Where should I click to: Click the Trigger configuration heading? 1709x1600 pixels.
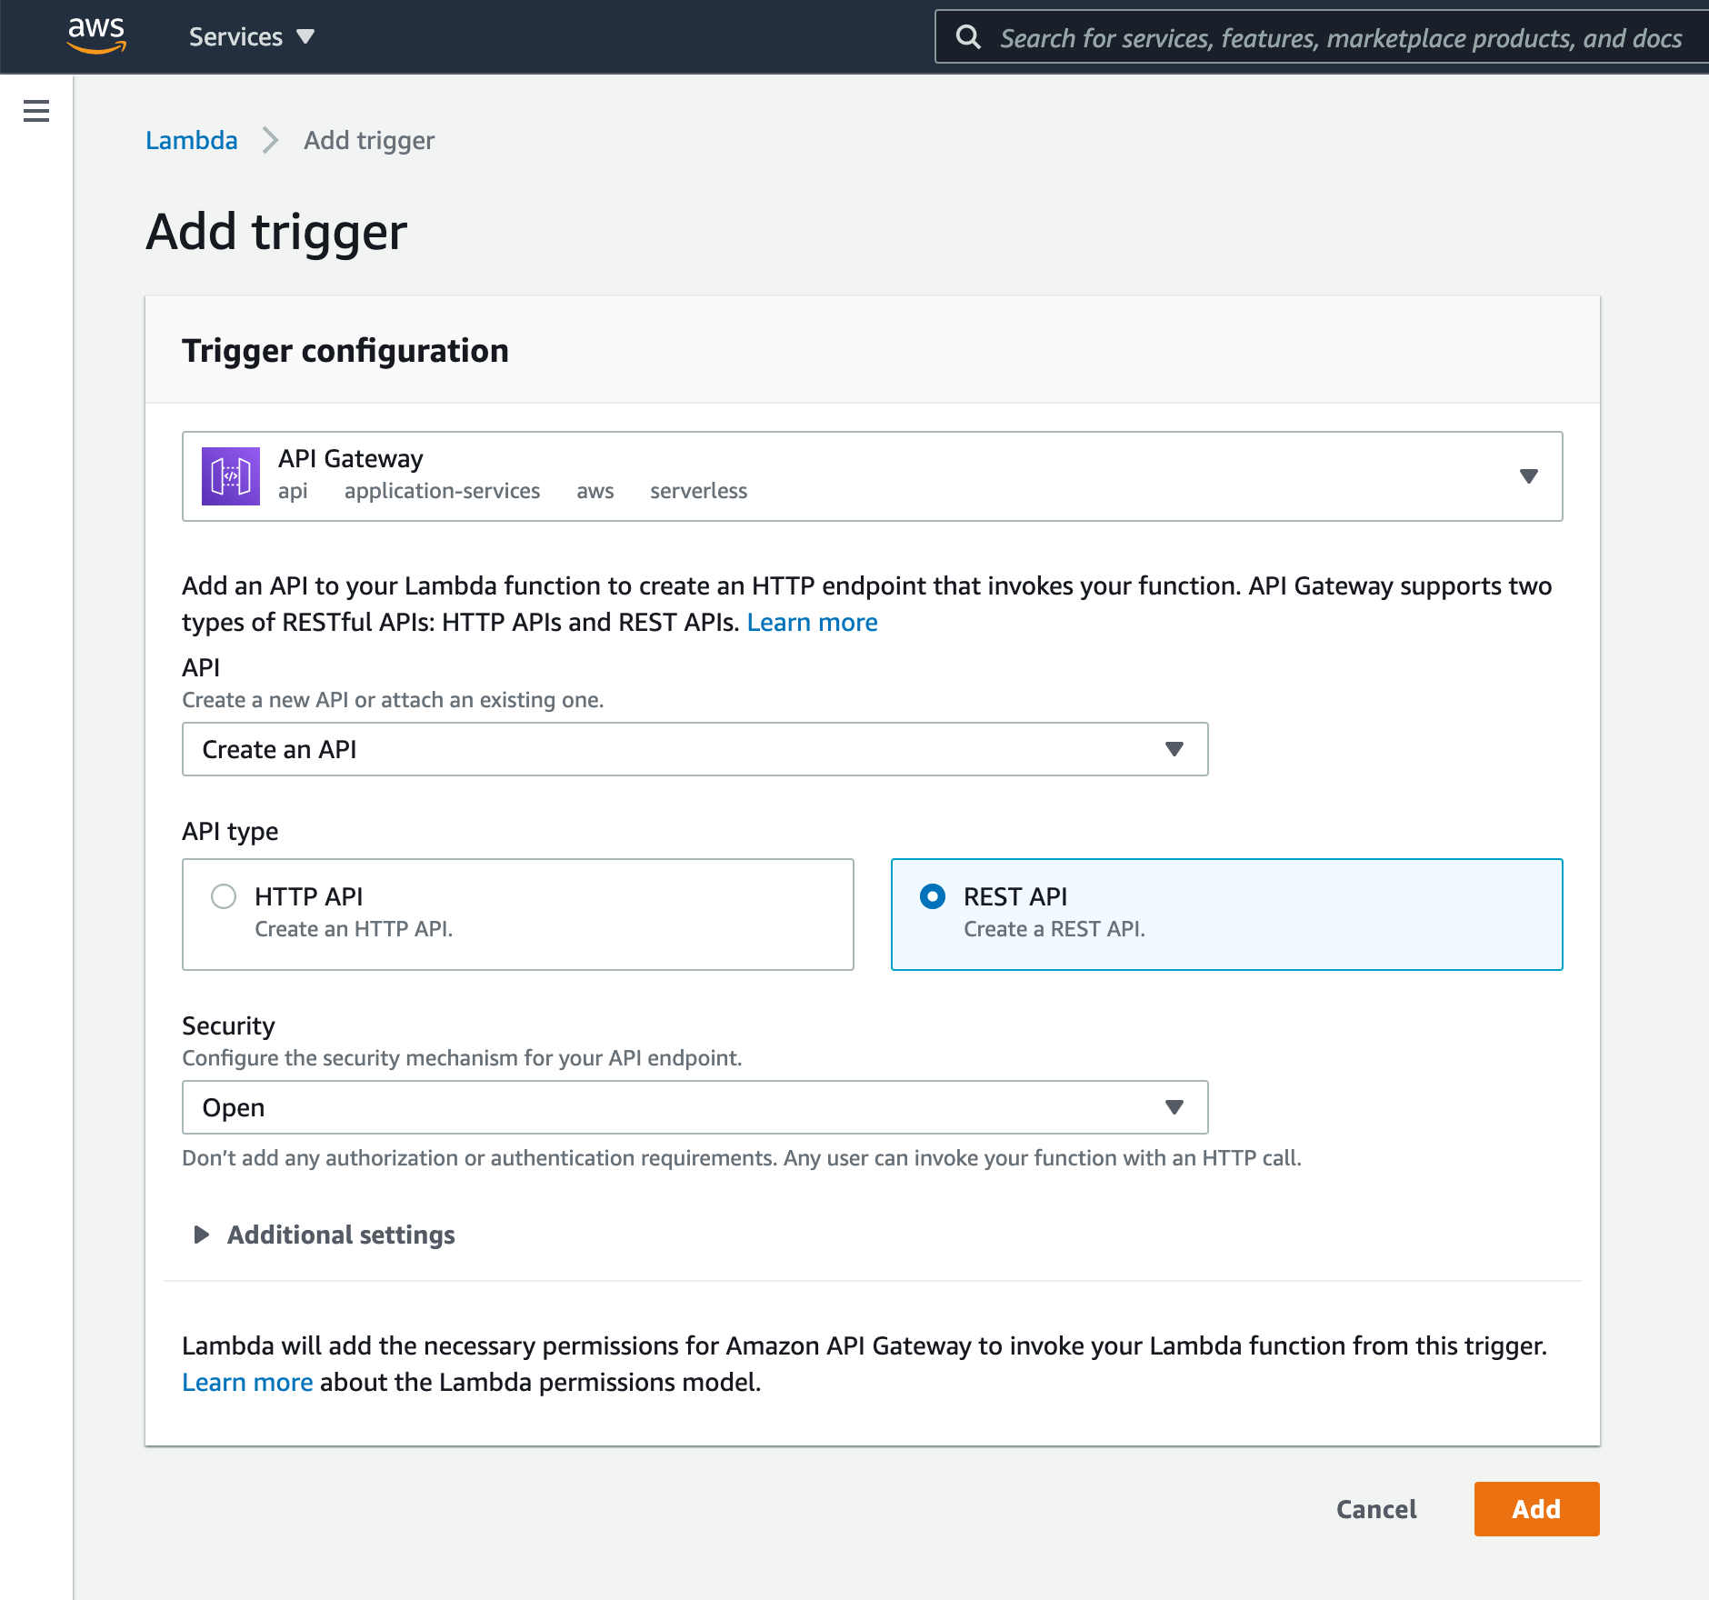tap(345, 351)
